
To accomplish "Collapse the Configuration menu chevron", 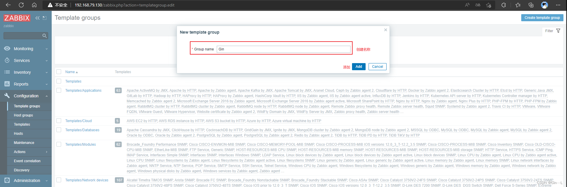I will click(47, 96).
